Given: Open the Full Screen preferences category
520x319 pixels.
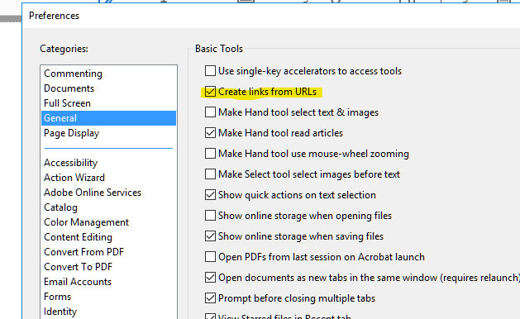Looking at the screenshot, I should tap(109, 103).
